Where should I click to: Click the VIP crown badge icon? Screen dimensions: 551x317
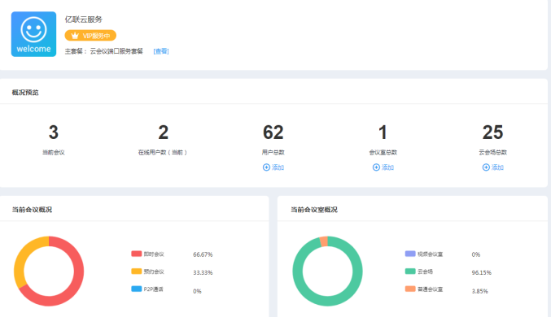[x=75, y=36]
